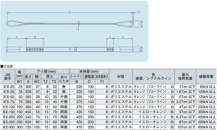Viewport: 217px width, 130px height.
Task: Select the ⅣE-100 row label
Action: pos(7,107)
